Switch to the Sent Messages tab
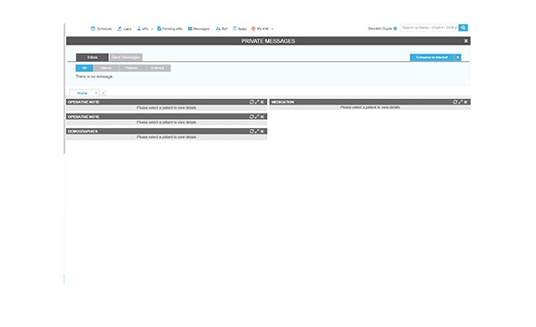 (125, 57)
